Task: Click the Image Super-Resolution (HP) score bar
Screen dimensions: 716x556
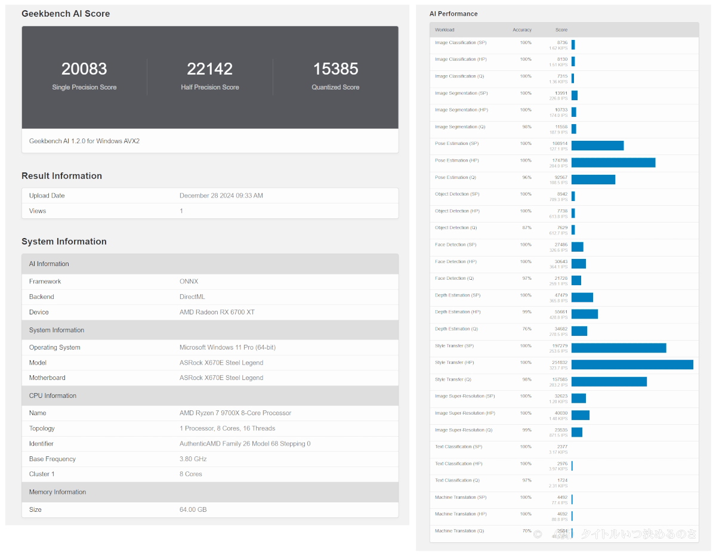Action: click(581, 415)
